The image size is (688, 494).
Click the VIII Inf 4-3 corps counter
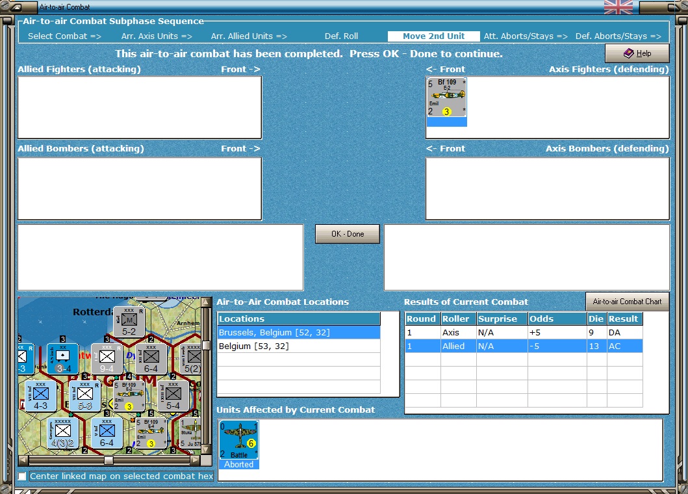point(41,396)
